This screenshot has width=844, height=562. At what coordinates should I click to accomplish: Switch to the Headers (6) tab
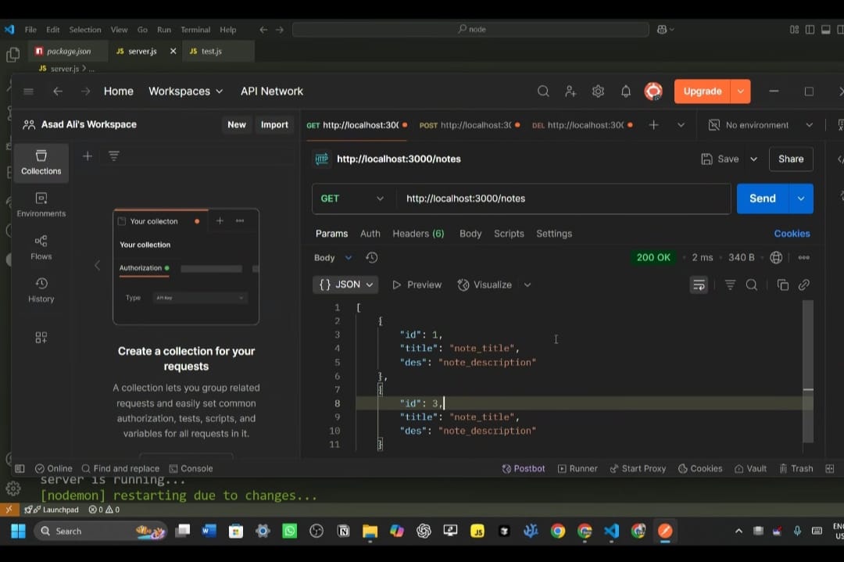coord(418,234)
